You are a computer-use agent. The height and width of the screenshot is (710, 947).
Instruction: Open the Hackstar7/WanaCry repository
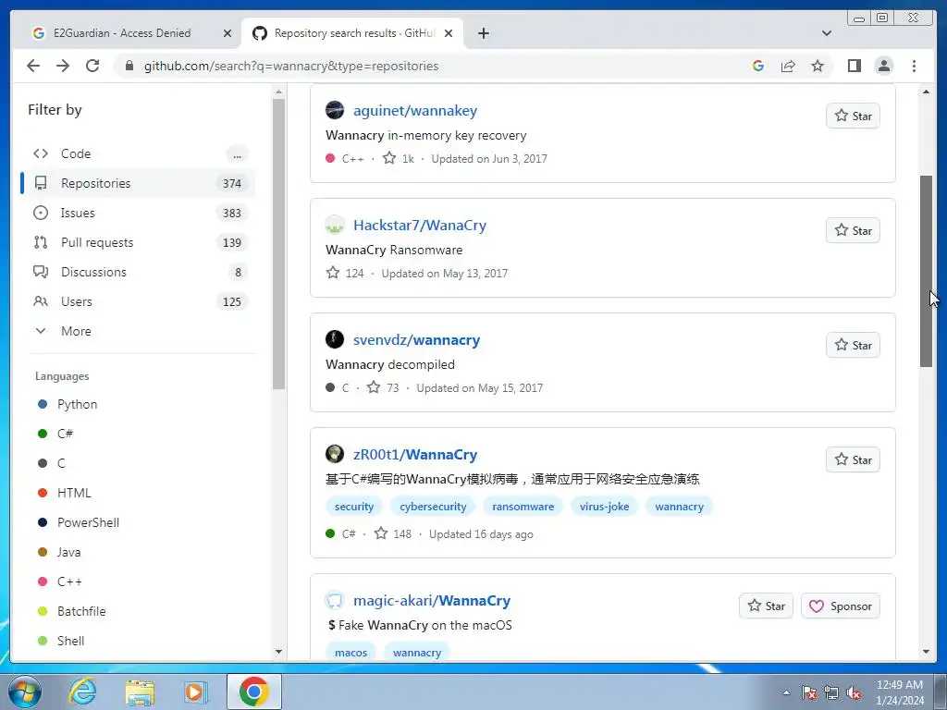point(420,226)
